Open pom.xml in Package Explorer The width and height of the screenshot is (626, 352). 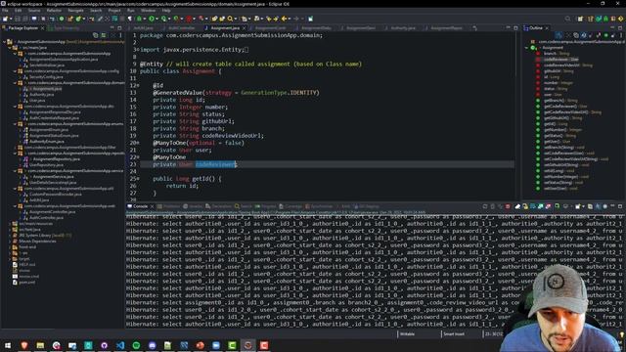click(26, 283)
